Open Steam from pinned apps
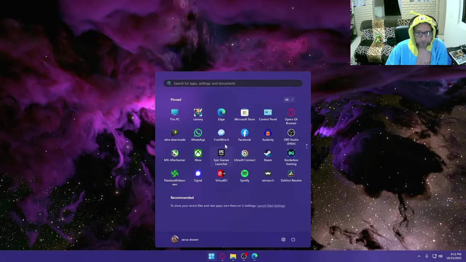This screenshot has height=262, width=466. click(268, 156)
